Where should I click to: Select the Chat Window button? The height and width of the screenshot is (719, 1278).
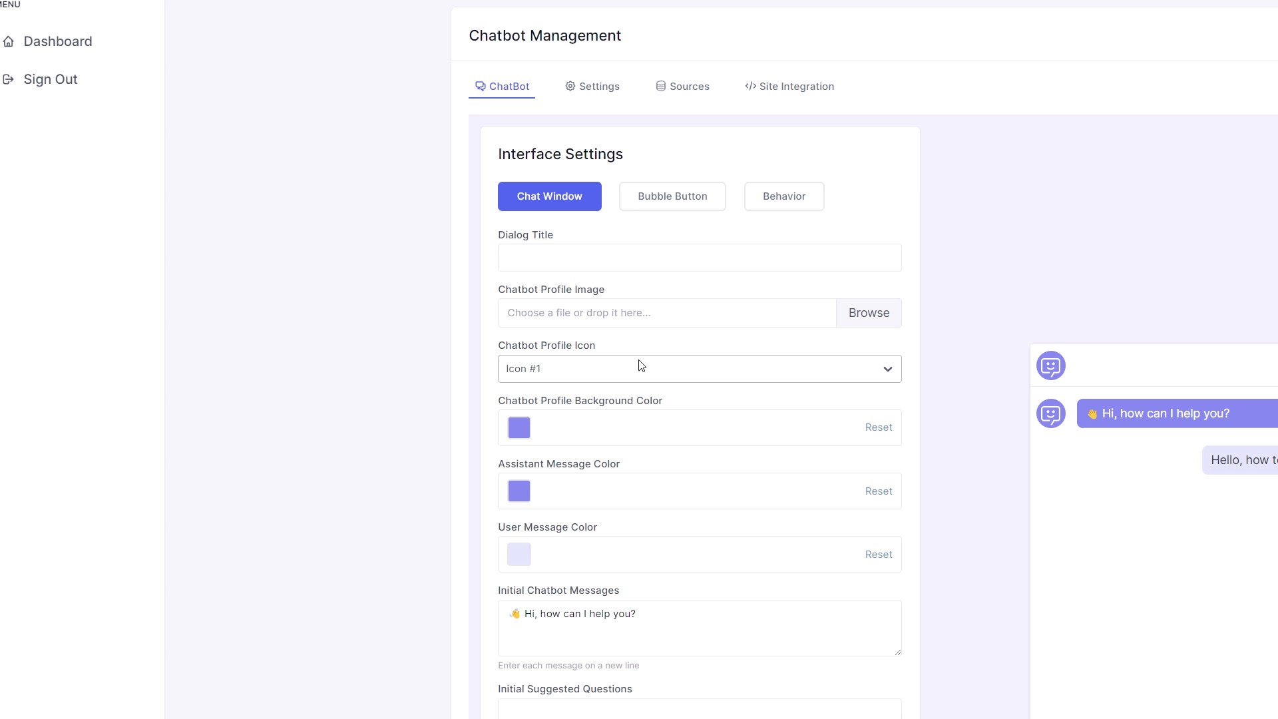(549, 196)
